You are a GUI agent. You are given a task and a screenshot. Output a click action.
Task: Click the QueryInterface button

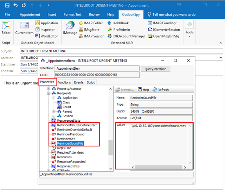(x=155, y=69)
